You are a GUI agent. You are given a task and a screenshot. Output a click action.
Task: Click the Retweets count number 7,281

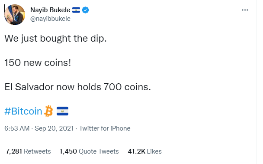(x=14, y=151)
